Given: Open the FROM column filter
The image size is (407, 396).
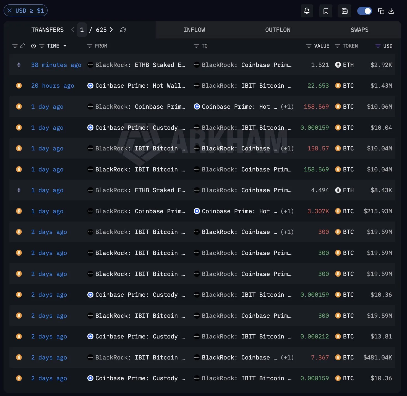Looking at the screenshot, I should [x=90, y=46].
